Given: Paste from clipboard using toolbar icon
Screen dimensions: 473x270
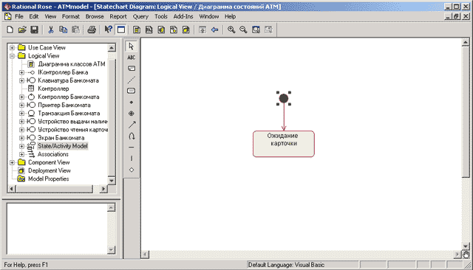Looking at the screenshot, I should click(x=75, y=30).
